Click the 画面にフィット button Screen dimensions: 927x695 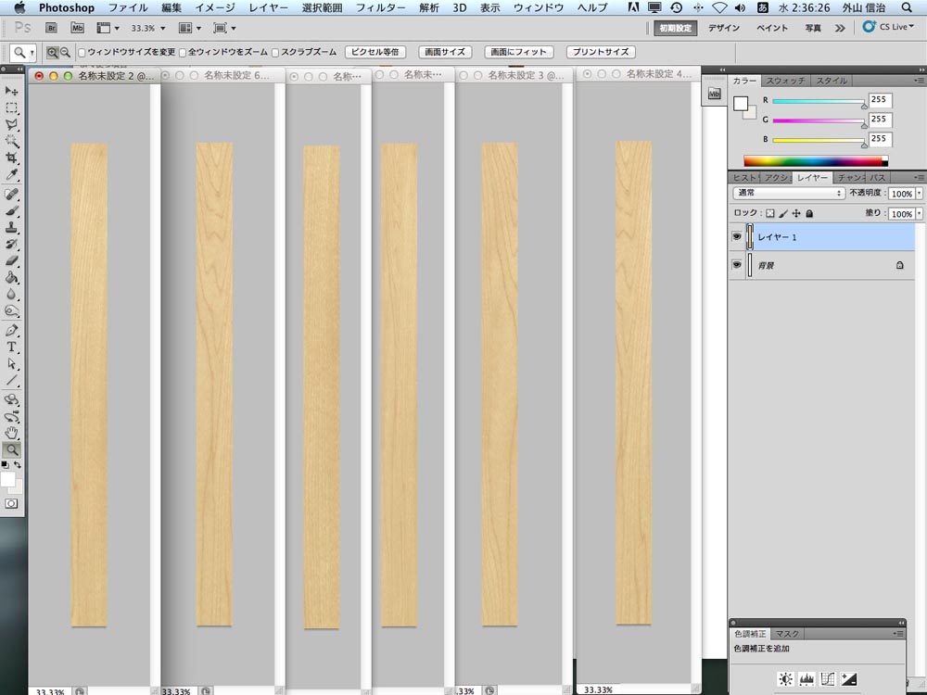point(519,52)
